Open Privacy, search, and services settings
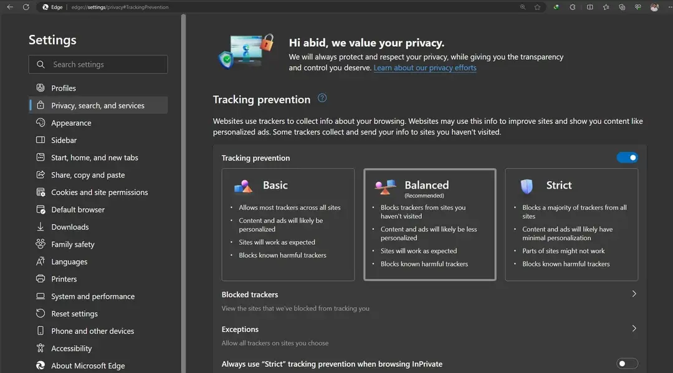The width and height of the screenshot is (673, 373). 98,105
